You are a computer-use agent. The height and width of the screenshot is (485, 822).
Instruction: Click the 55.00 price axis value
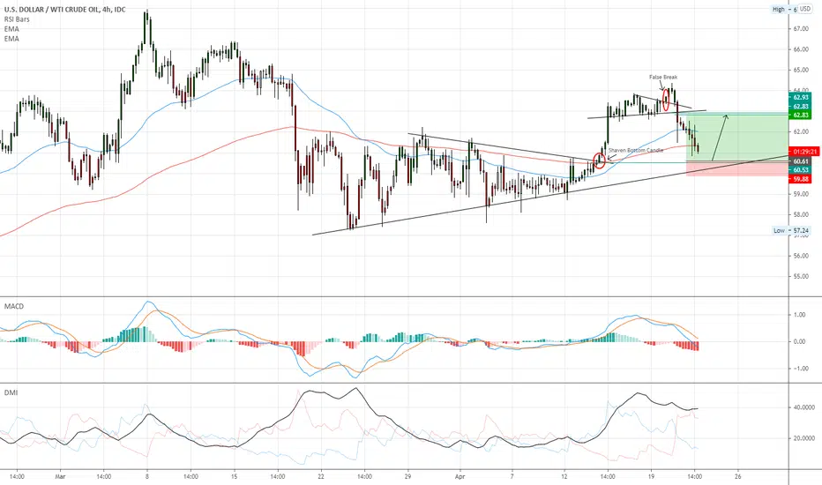pyautogui.click(x=801, y=276)
